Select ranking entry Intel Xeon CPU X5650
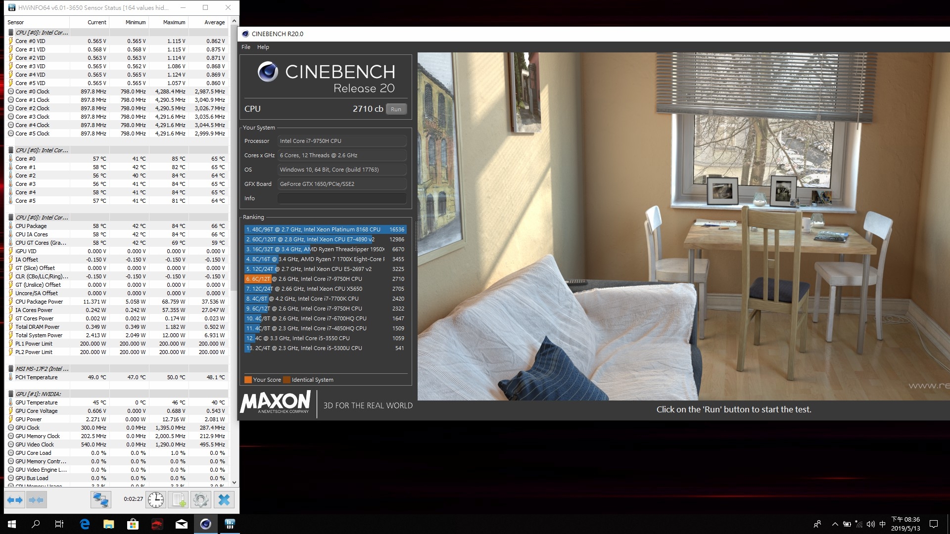This screenshot has height=534, width=950. (x=325, y=289)
